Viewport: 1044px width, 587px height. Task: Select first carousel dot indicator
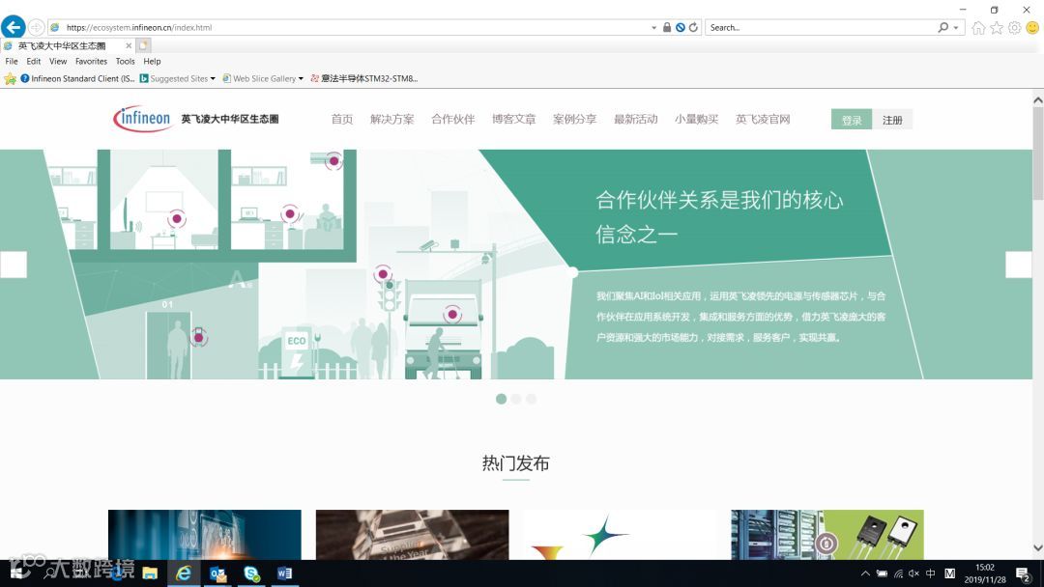[502, 399]
